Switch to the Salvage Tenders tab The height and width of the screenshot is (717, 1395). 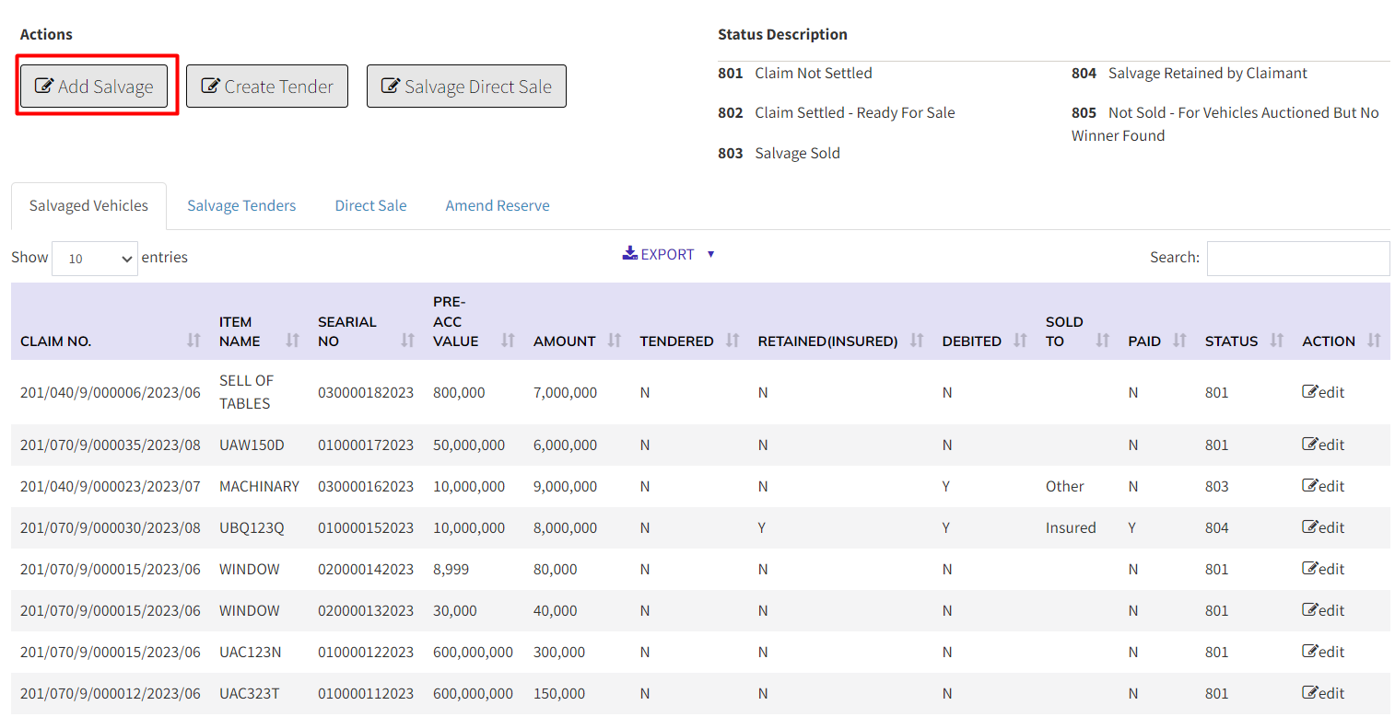pos(241,206)
